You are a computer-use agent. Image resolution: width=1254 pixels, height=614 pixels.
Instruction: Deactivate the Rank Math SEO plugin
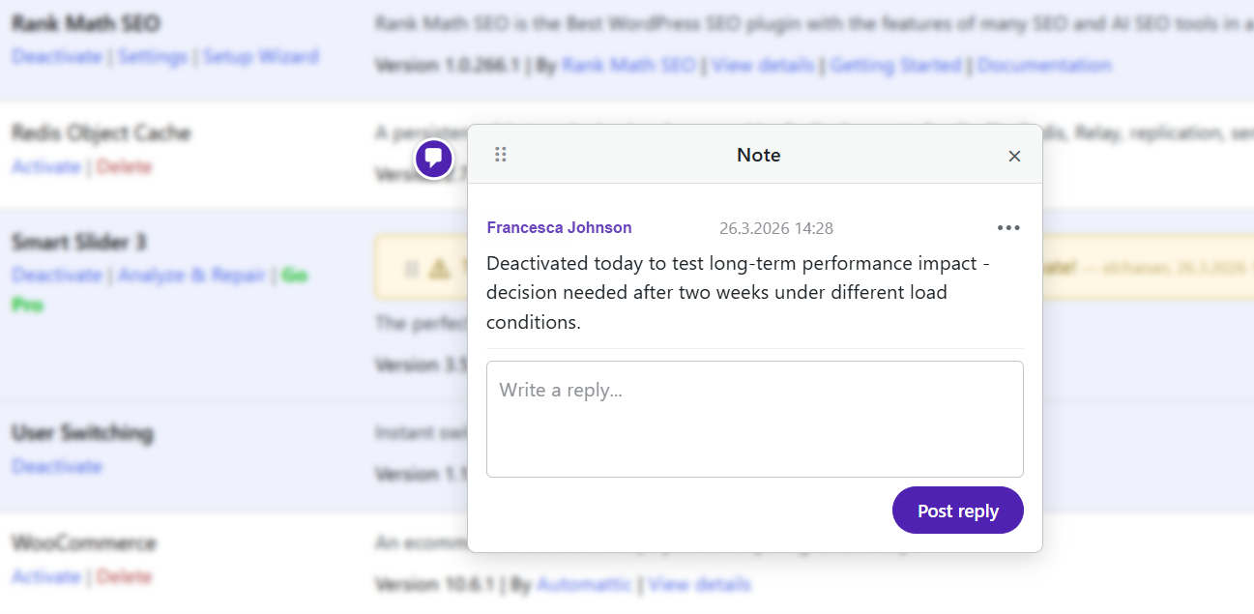point(57,58)
